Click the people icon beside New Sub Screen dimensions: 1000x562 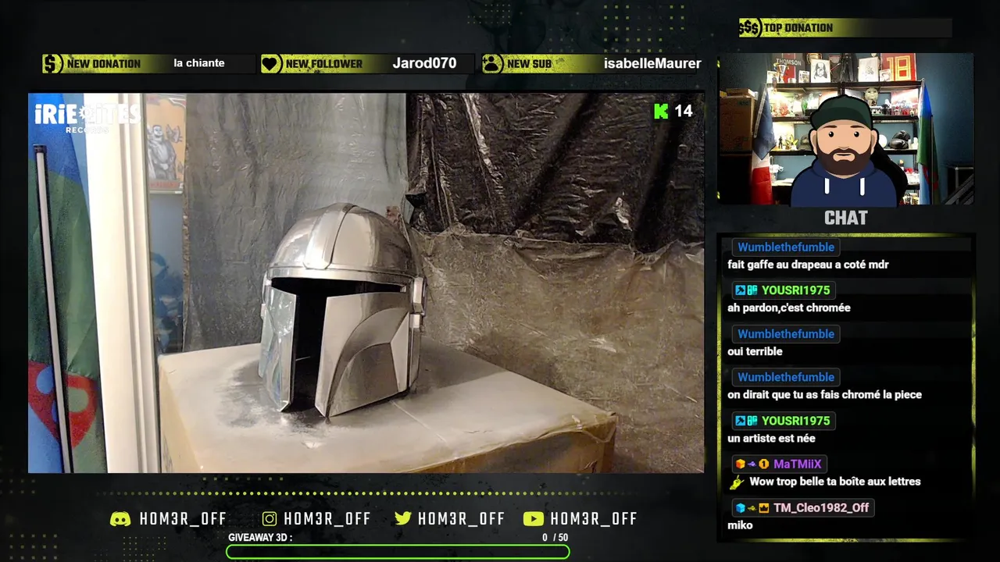pyautogui.click(x=492, y=63)
